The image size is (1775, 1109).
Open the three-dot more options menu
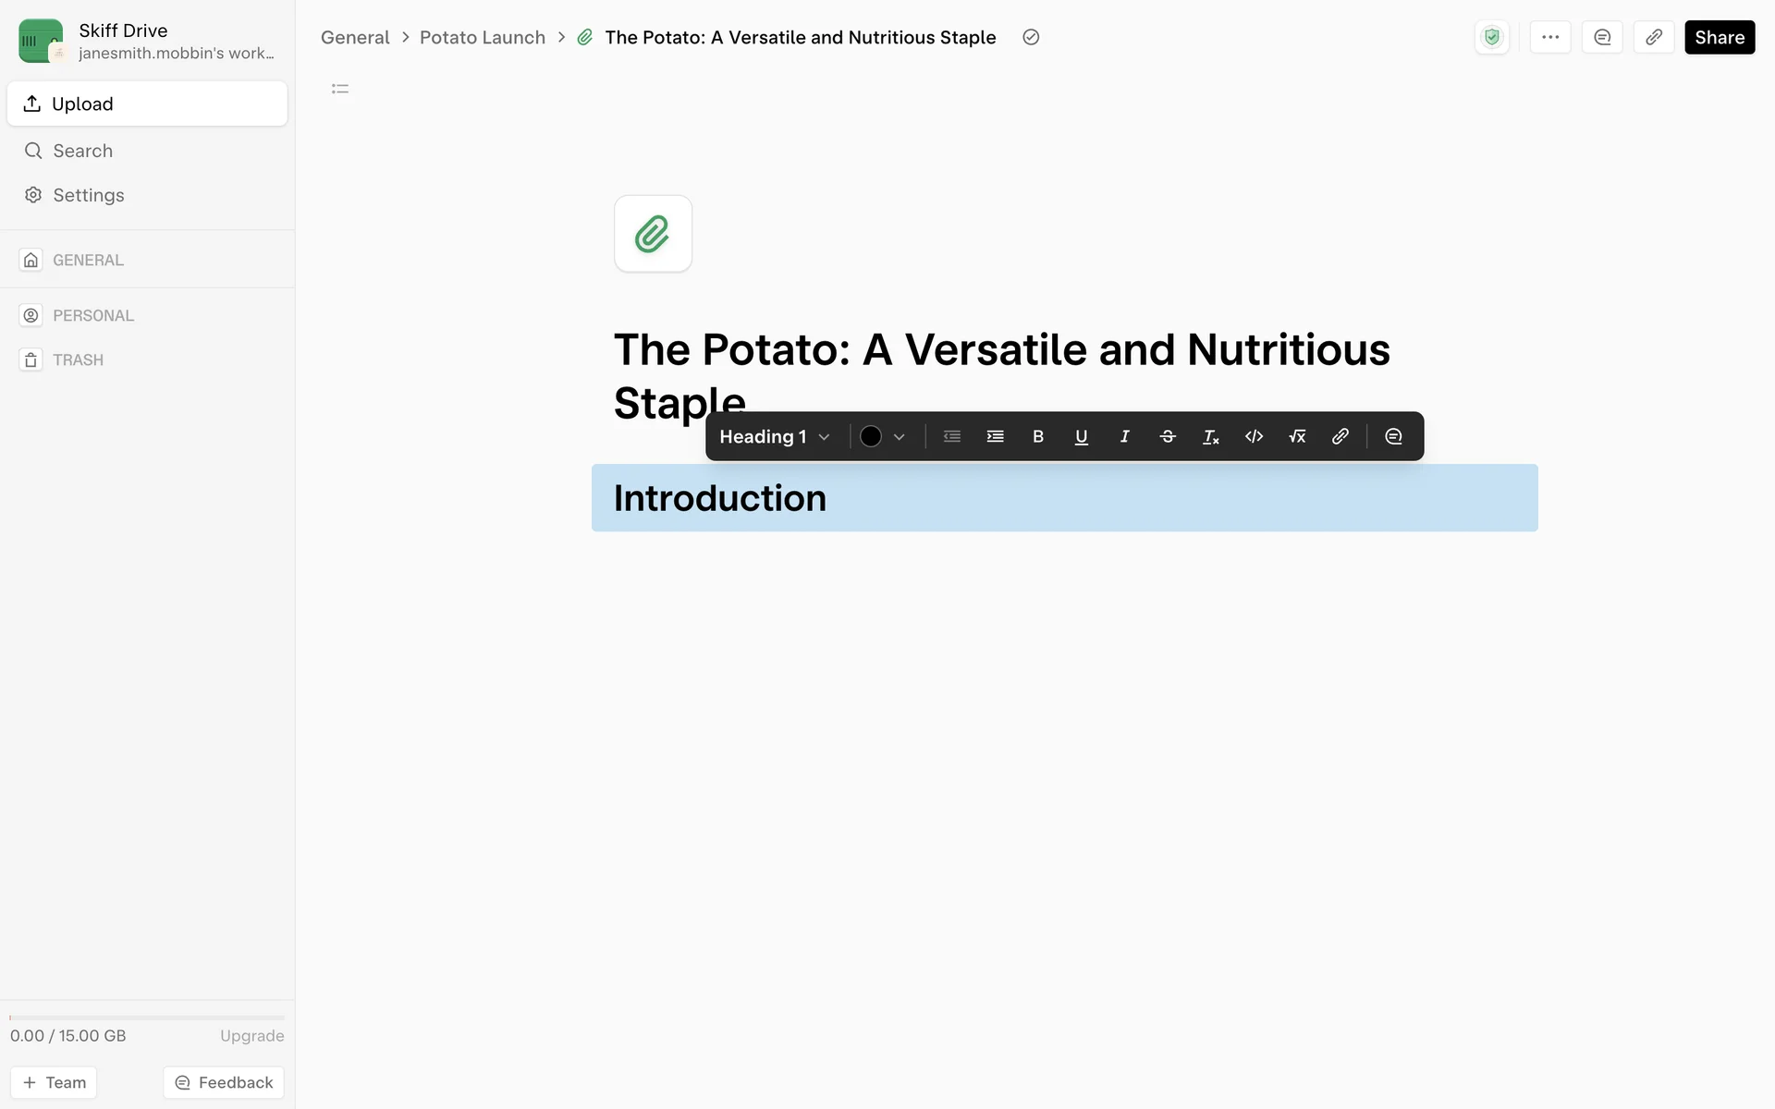pos(1550,37)
